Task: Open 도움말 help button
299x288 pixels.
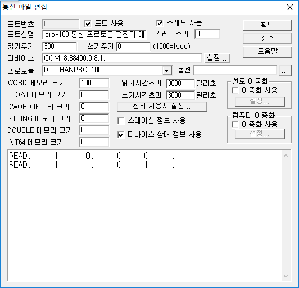Action: pos(268,52)
